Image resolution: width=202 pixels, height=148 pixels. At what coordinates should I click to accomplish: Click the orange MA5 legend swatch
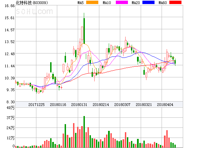click(92, 2)
